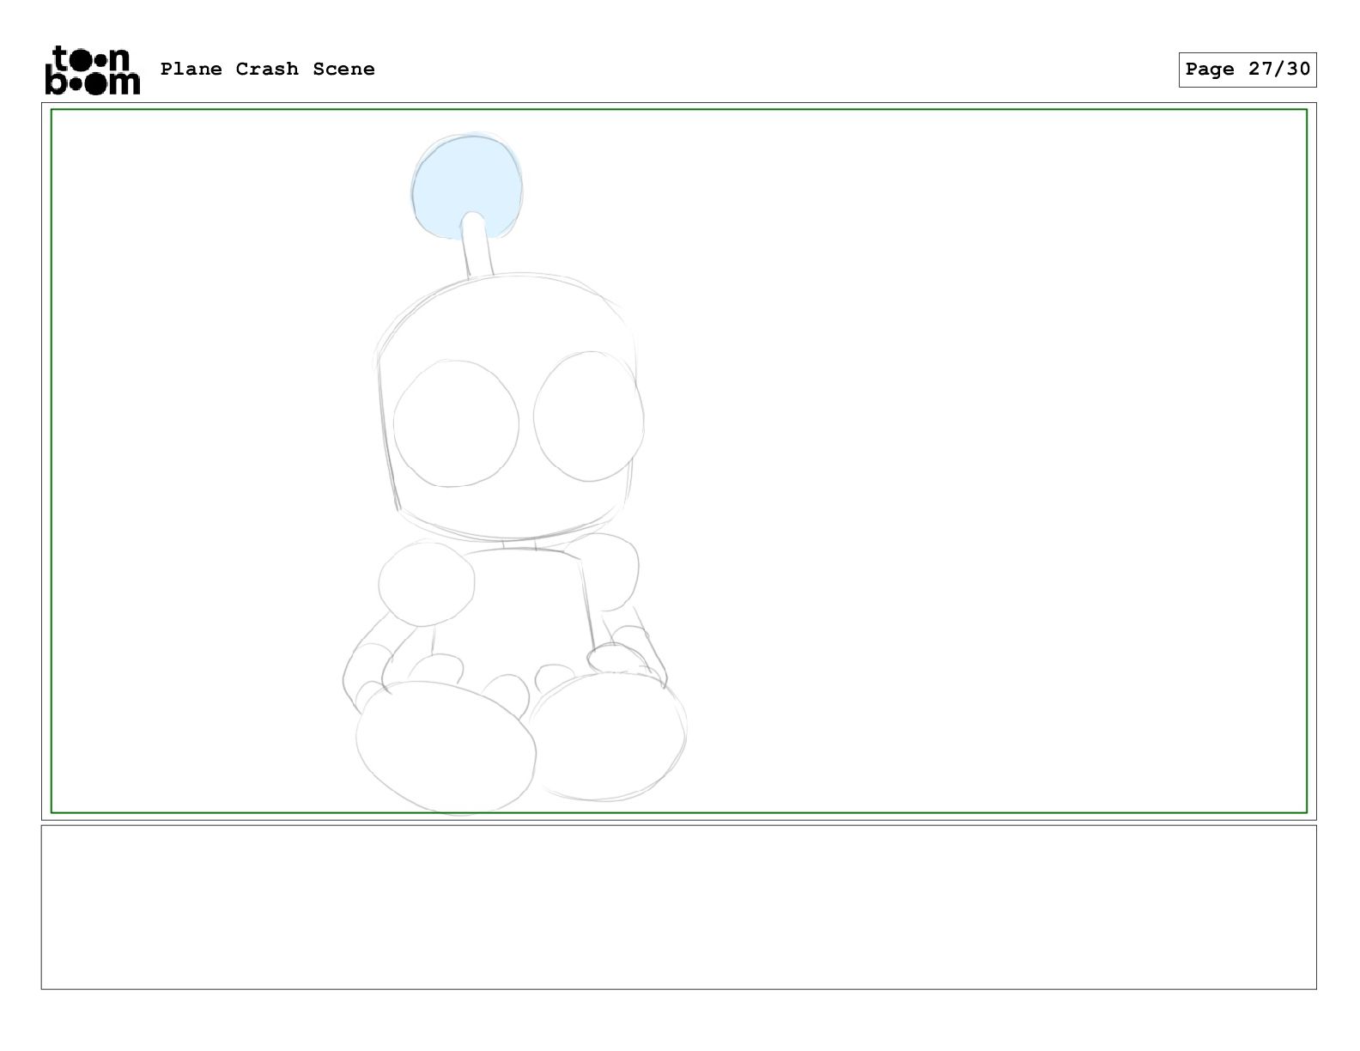Click the 'Page 27/30' page indicator

click(x=1247, y=70)
